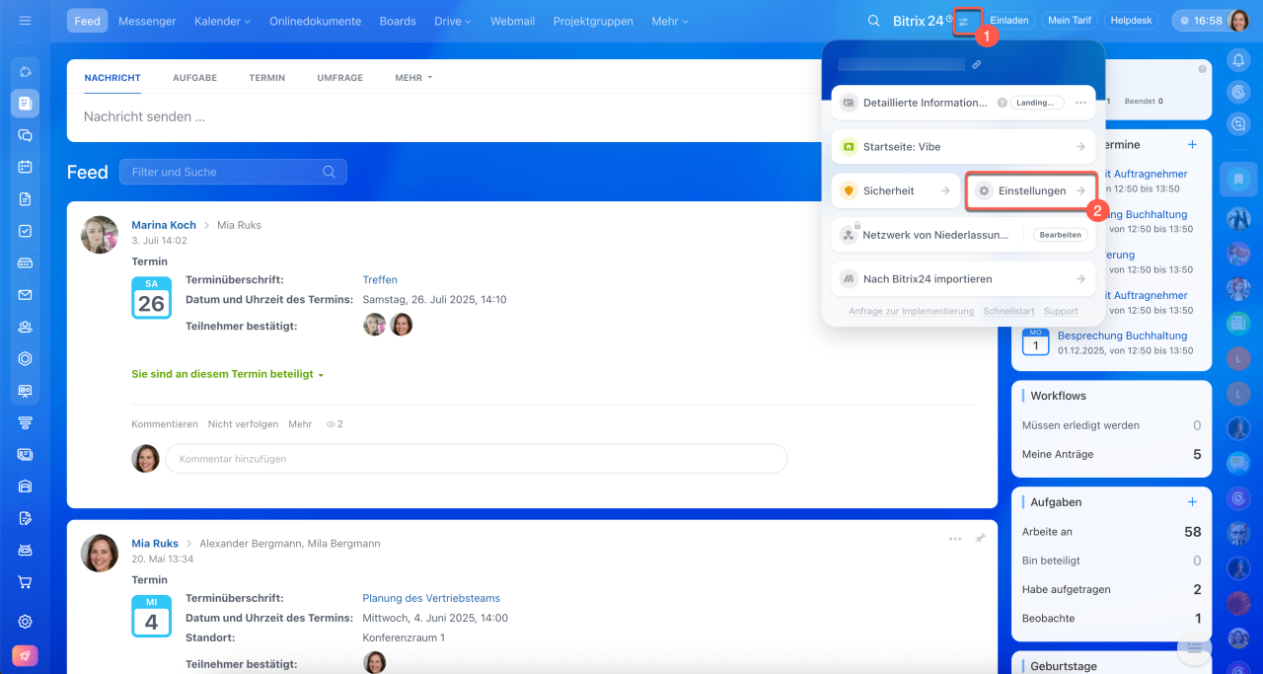Open the warehouse icon in left sidebar
The height and width of the screenshot is (674, 1263).
(x=26, y=487)
